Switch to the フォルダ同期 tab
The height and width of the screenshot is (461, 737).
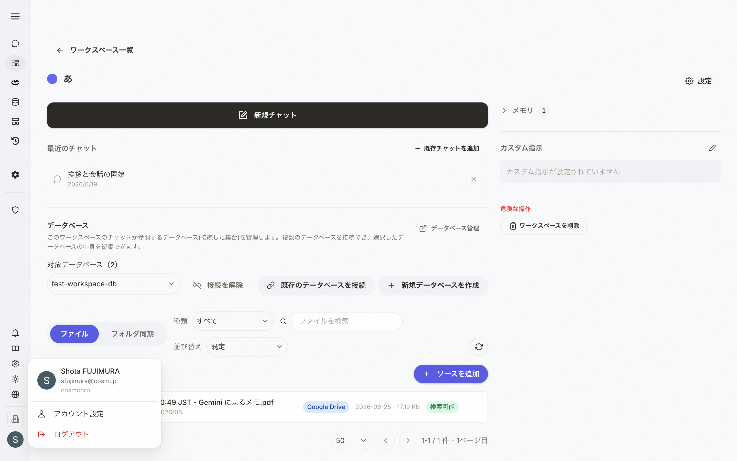click(133, 334)
